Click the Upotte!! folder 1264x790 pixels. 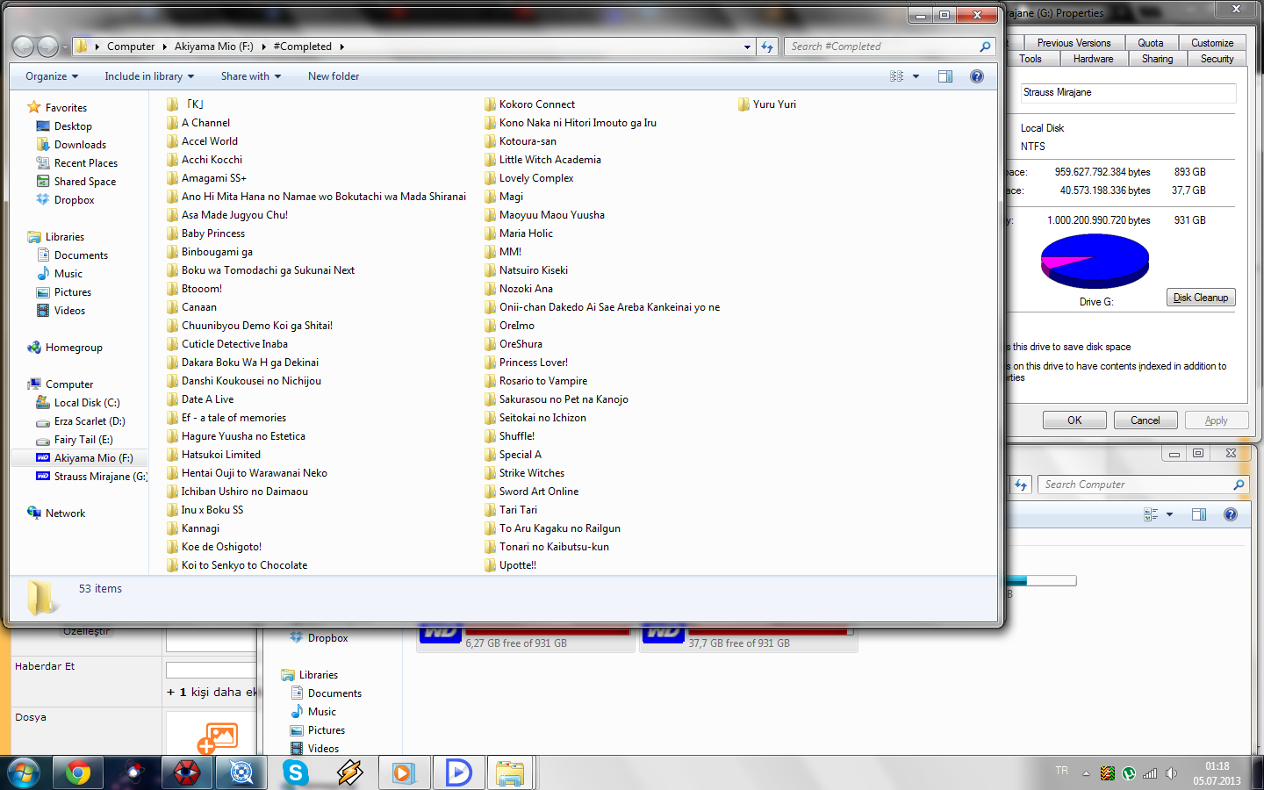coord(510,565)
